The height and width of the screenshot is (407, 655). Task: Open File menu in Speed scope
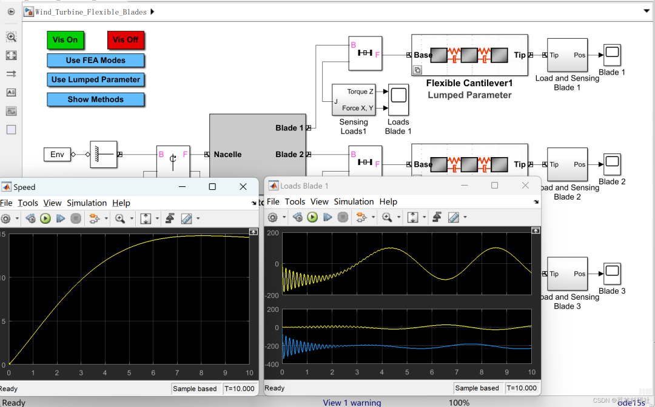tap(6, 203)
